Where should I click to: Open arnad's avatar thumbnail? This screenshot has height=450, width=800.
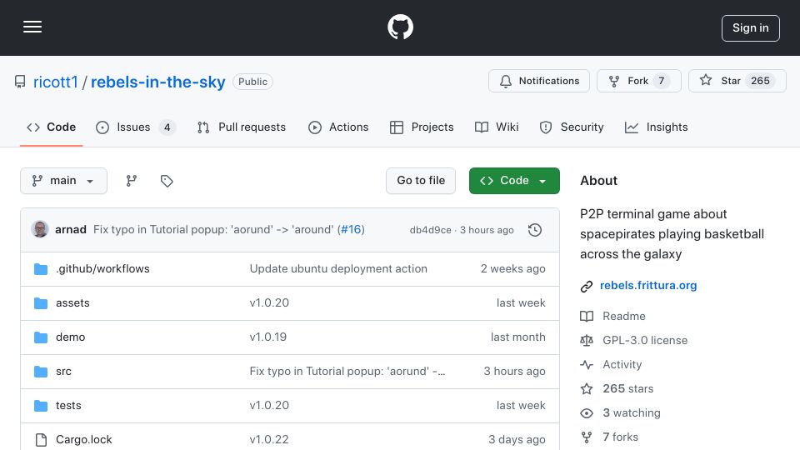tap(40, 230)
